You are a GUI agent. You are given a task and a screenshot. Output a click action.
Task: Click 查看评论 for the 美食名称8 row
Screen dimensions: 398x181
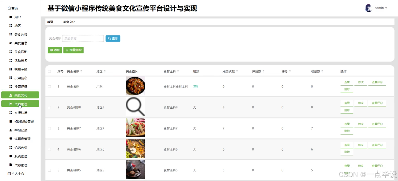point(377,103)
